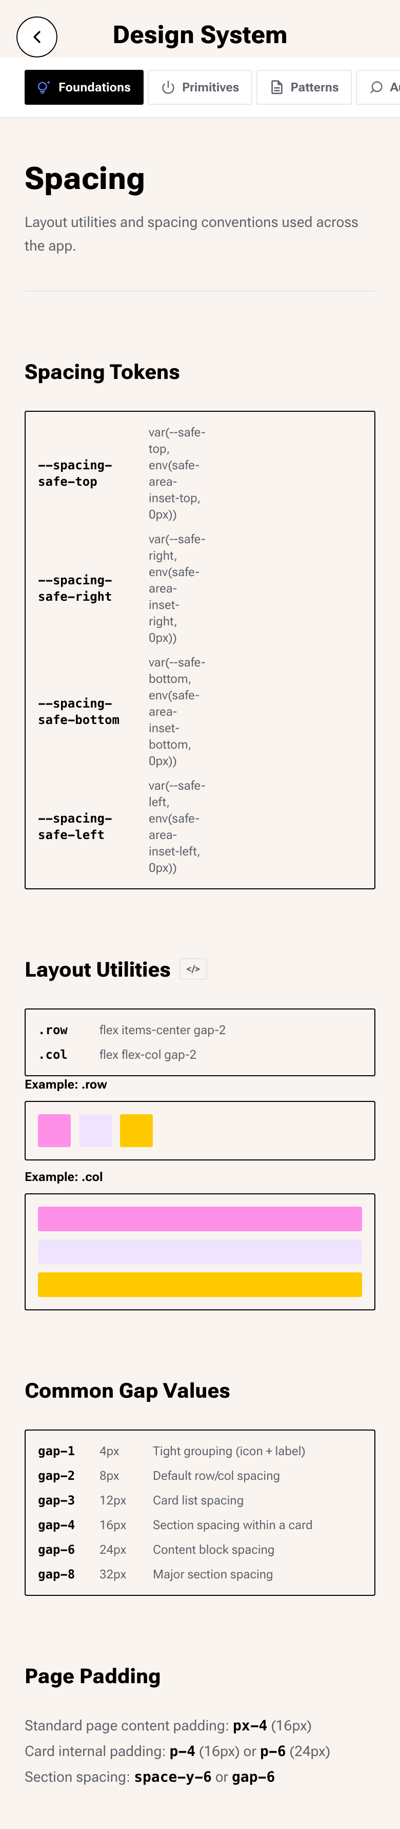Image resolution: width=400 pixels, height=1829 pixels.
Task: Click the document icon in Patterns
Action: [x=276, y=87]
